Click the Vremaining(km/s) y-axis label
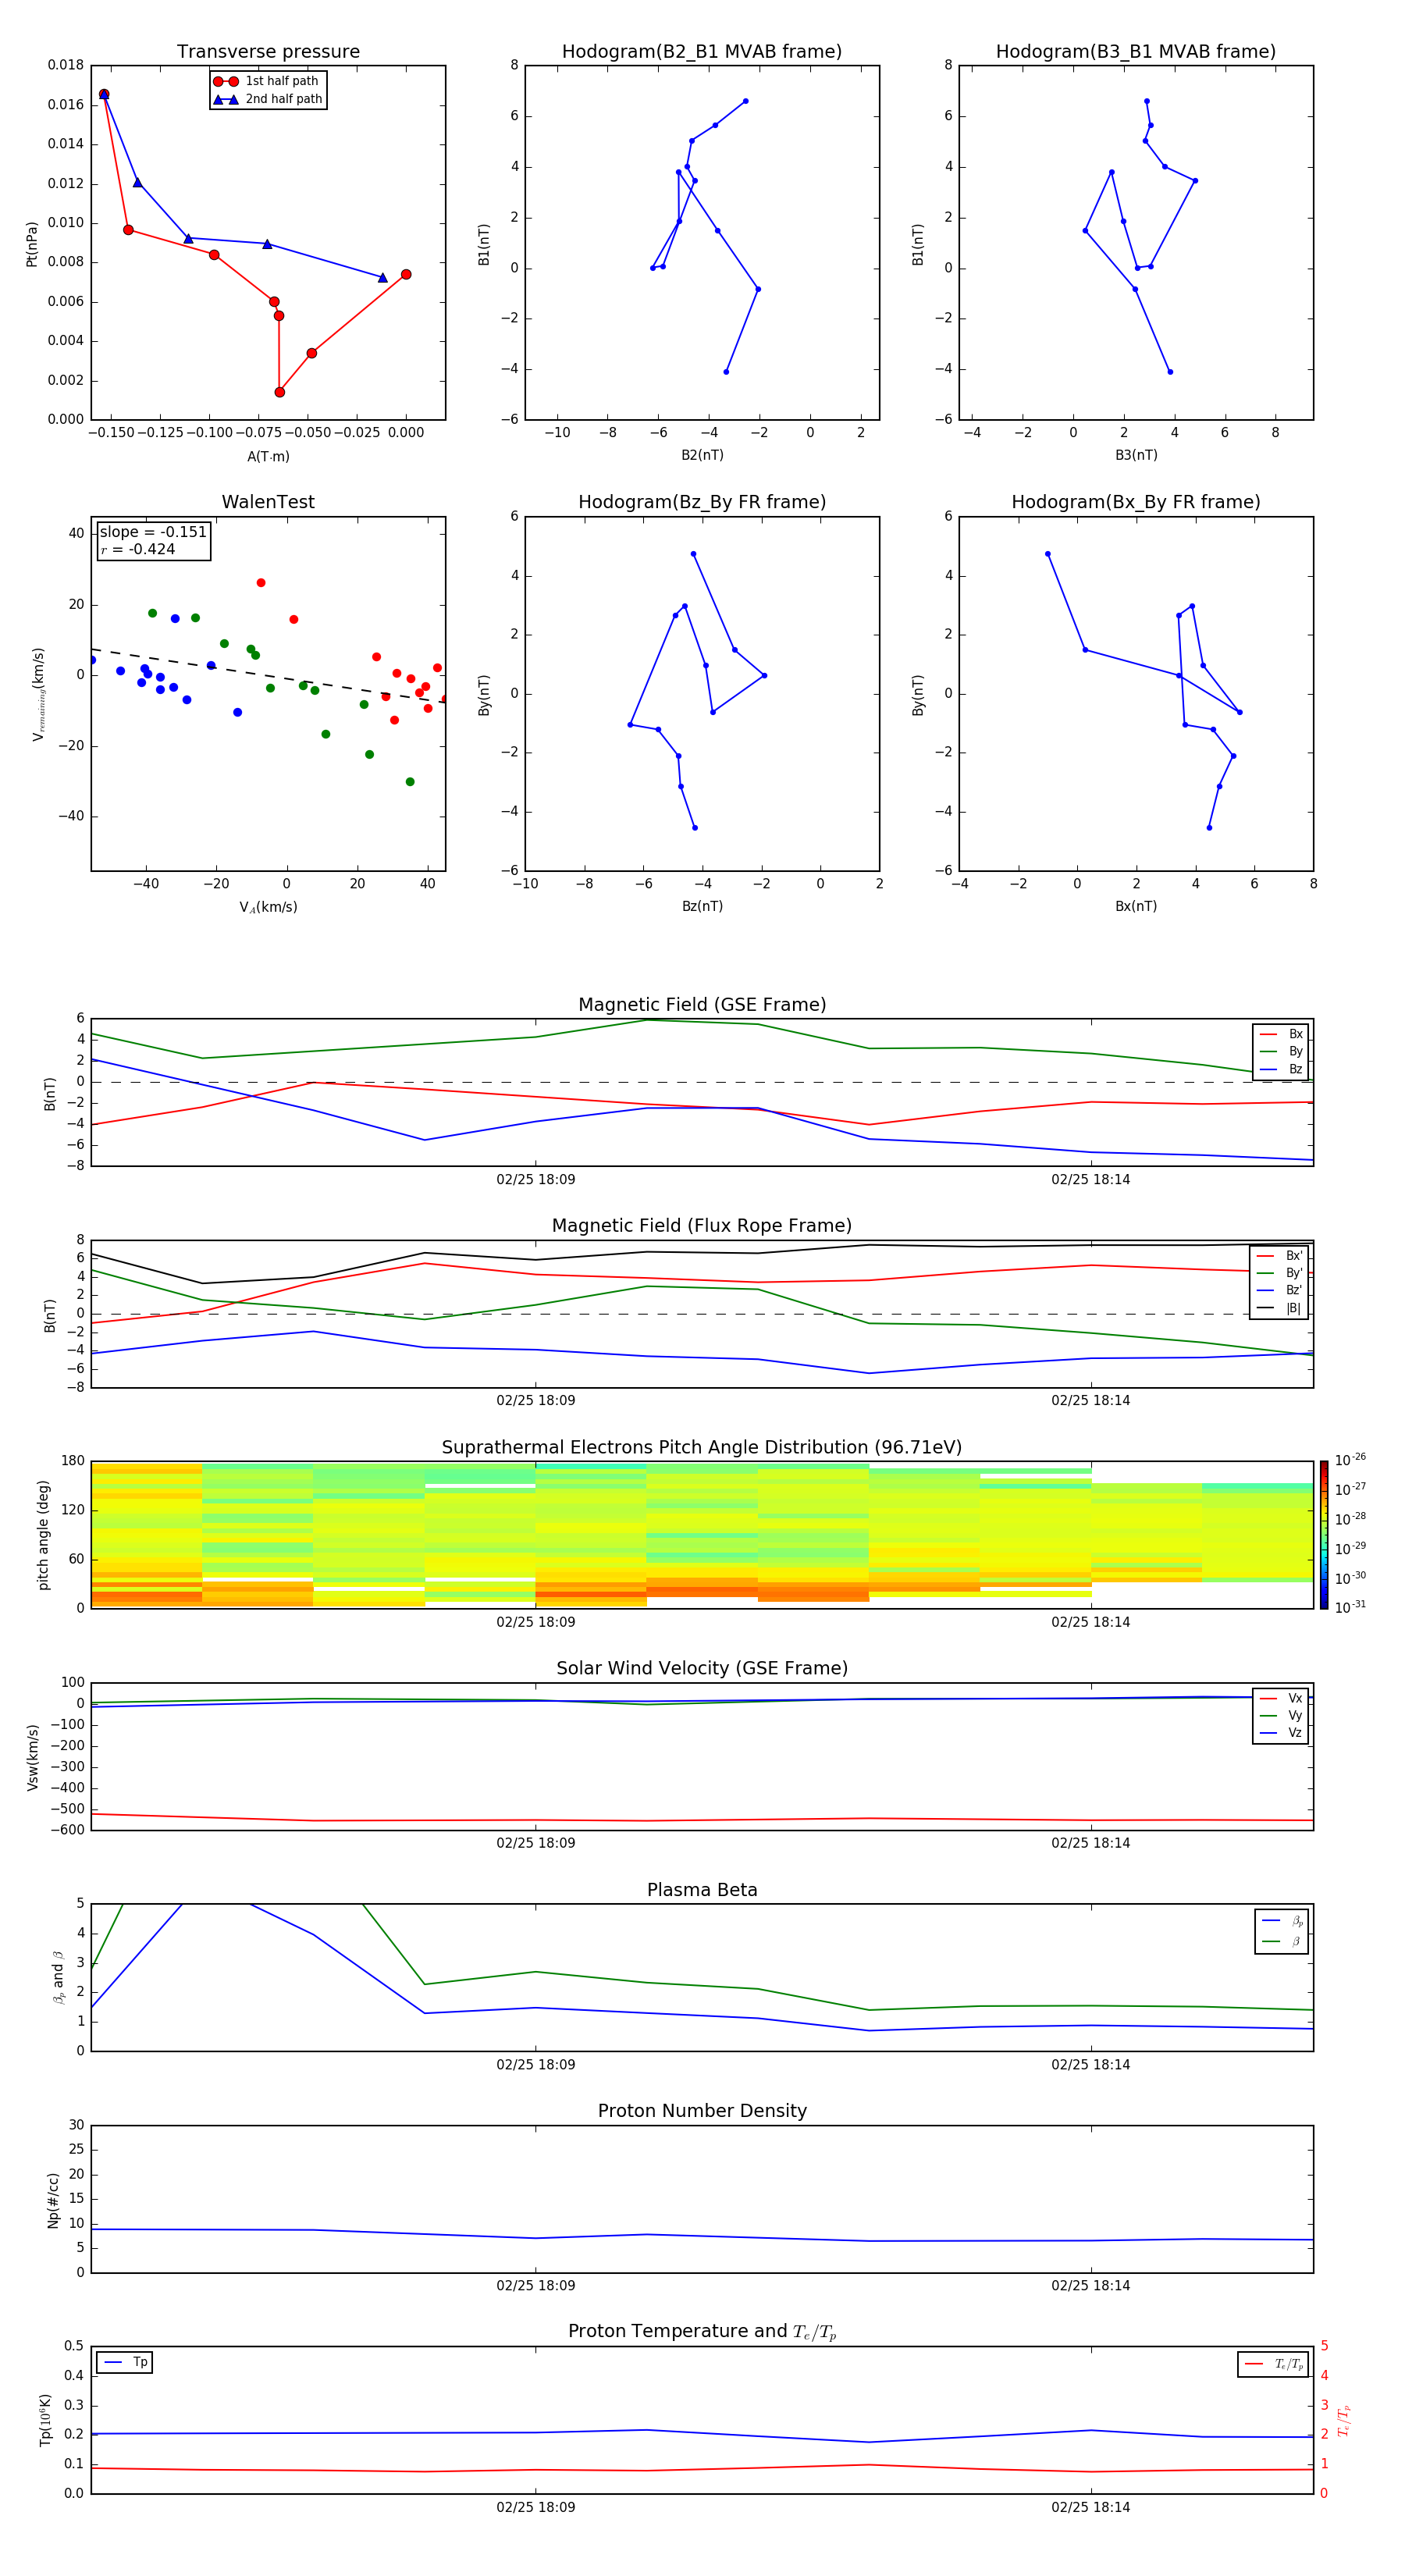Viewport: 1405px width, 2576px height. click(39, 694)
